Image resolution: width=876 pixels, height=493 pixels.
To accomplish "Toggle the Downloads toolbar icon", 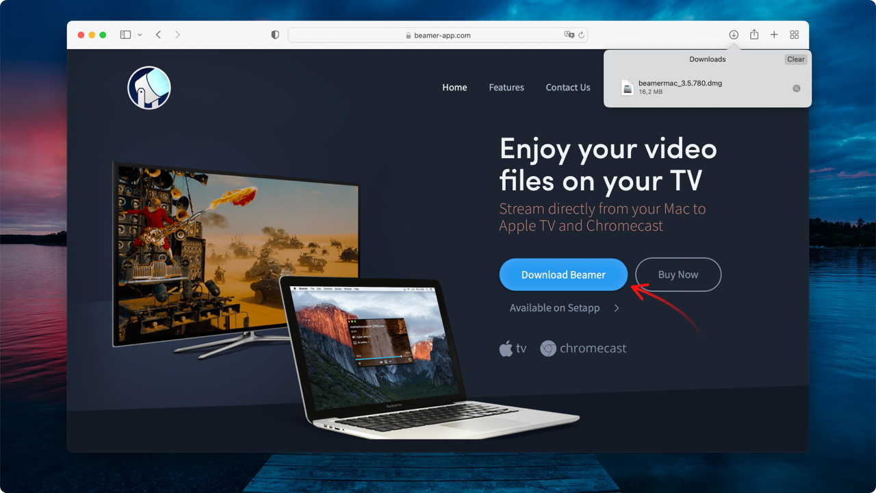I will click(x=734, y=35).
